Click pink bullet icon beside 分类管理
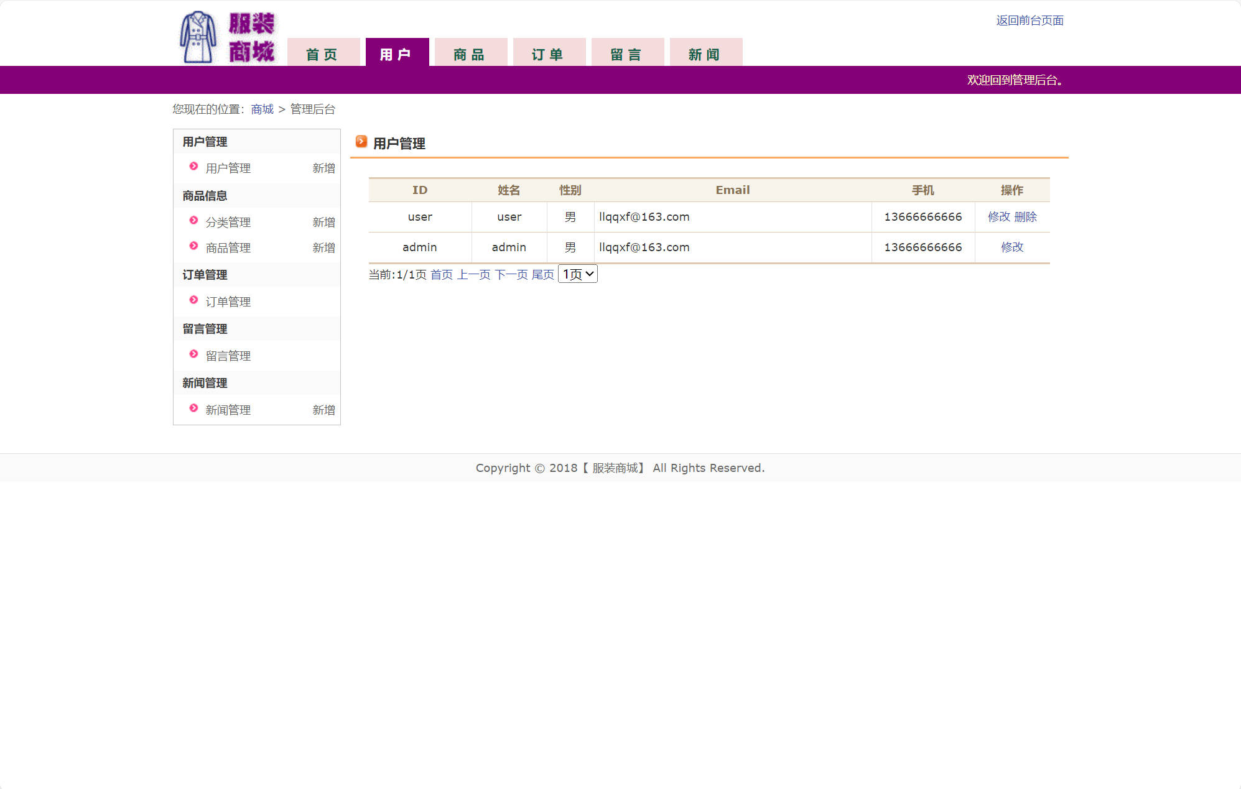 point(193,221)
